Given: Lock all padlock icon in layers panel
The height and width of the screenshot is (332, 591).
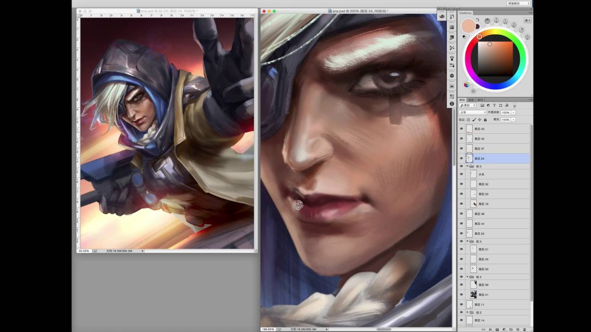Looking at the screenshot, I should pos(485,120).
